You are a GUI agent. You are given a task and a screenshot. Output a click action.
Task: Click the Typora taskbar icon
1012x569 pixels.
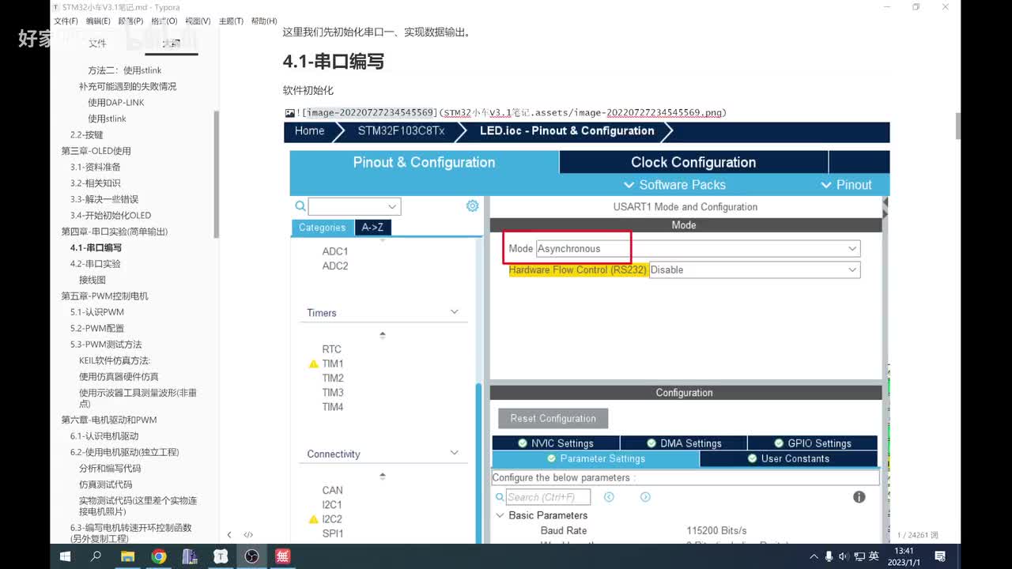tap(221, 556)
